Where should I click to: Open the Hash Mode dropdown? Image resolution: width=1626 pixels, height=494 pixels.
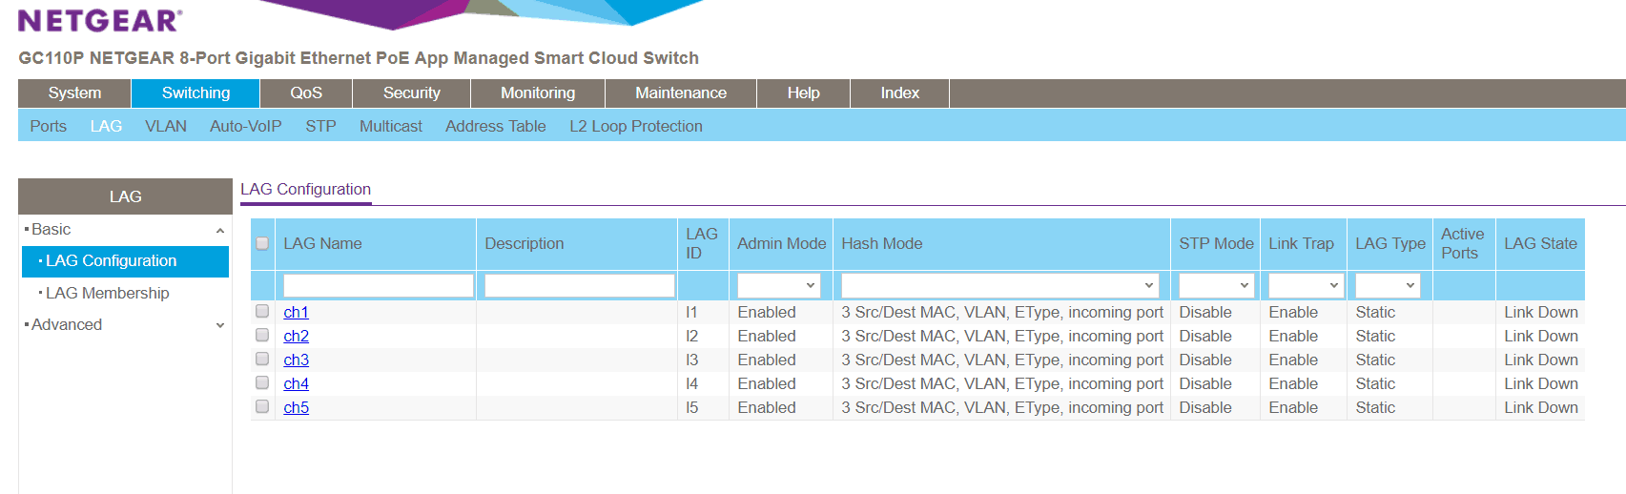click(999, 285)
